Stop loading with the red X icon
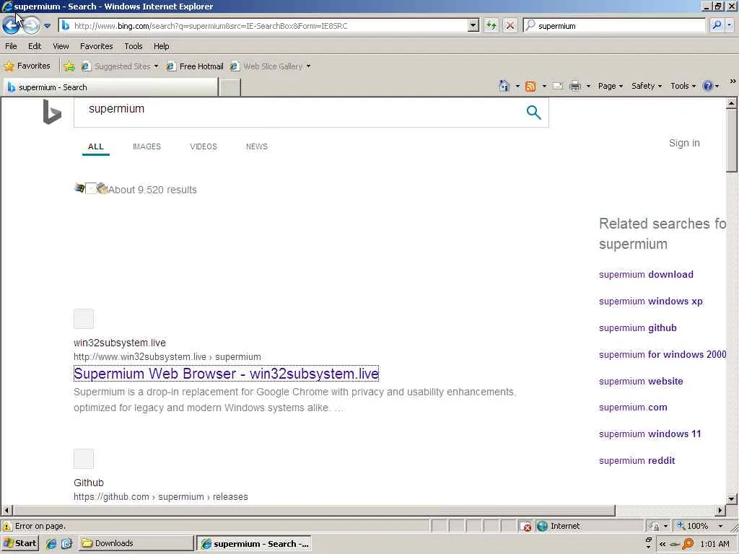The height and width of the screenshot is (554, 739). coord(510,26)
